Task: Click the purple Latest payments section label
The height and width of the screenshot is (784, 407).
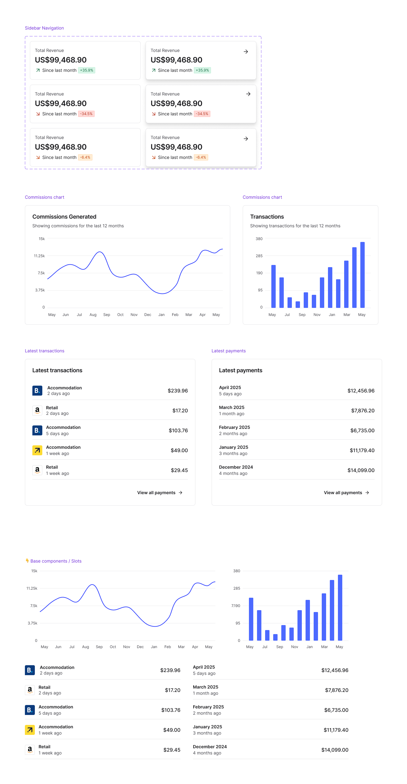Action: click(228, 351)
